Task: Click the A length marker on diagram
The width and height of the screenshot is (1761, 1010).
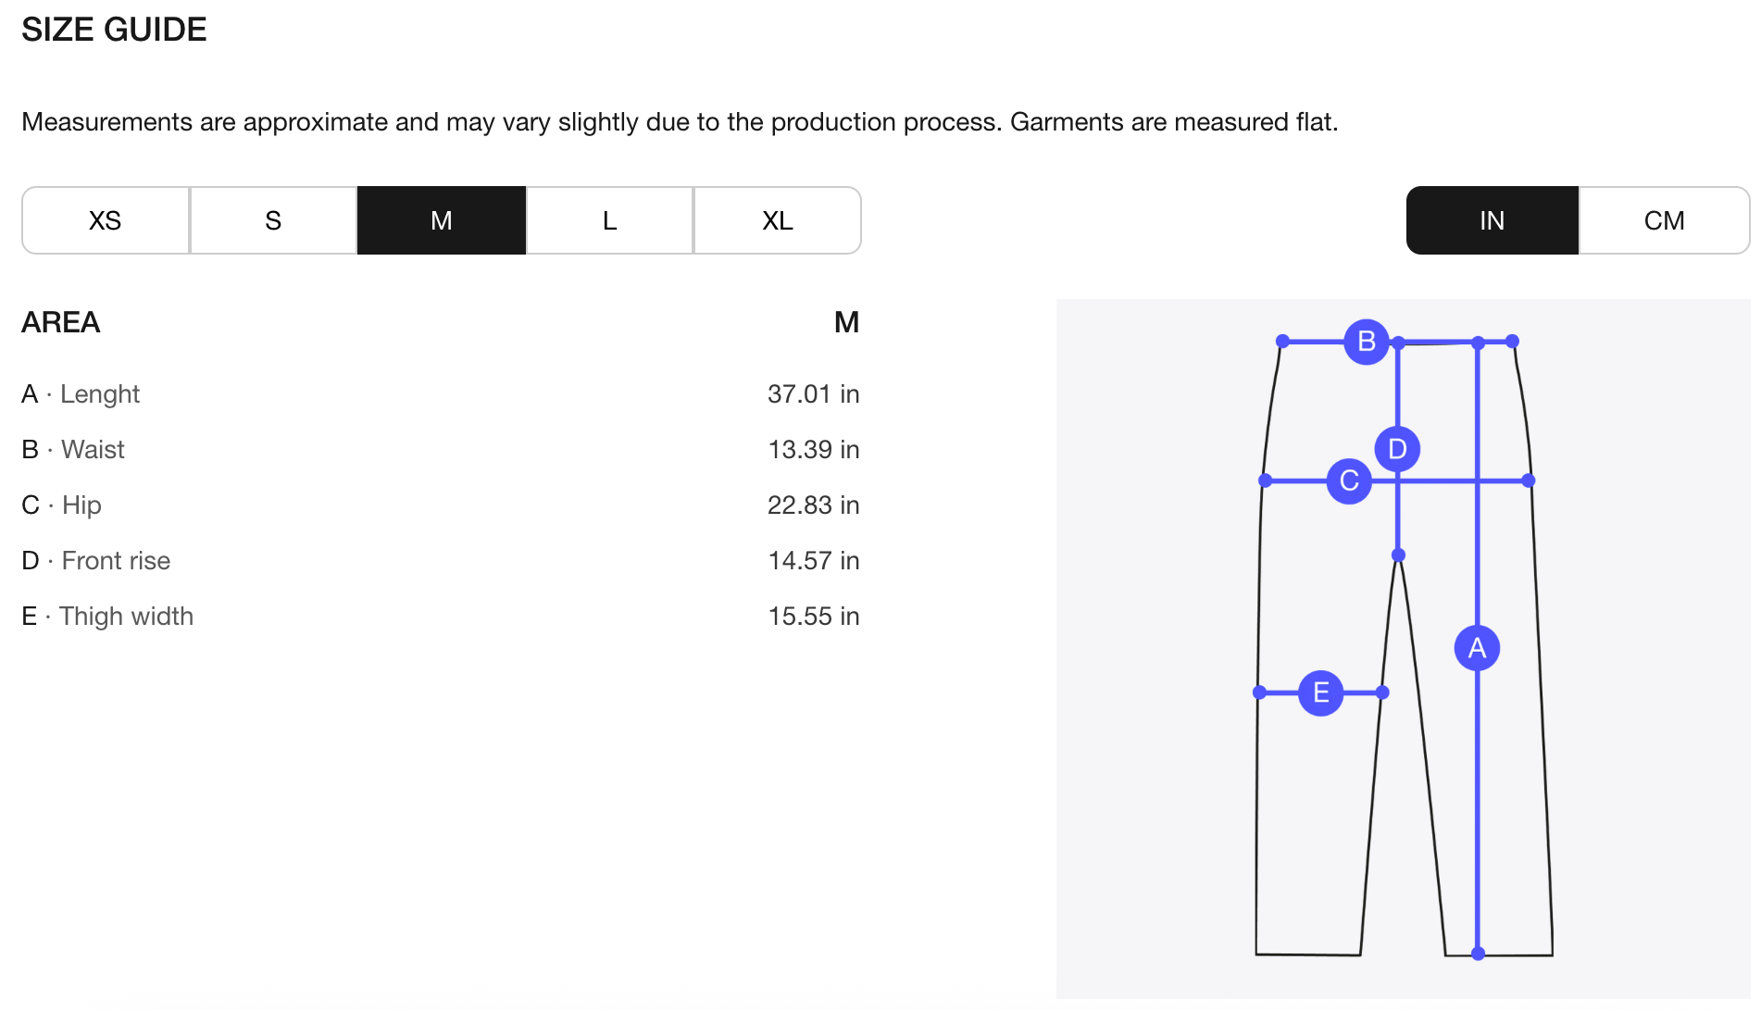Action: coord(1477,648)
